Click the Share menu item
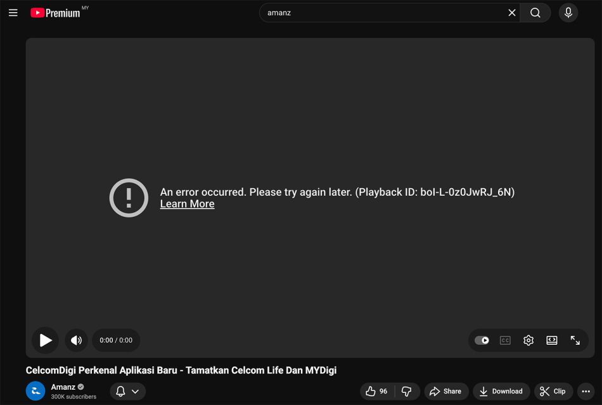602x405 pixels. (446, 391)
